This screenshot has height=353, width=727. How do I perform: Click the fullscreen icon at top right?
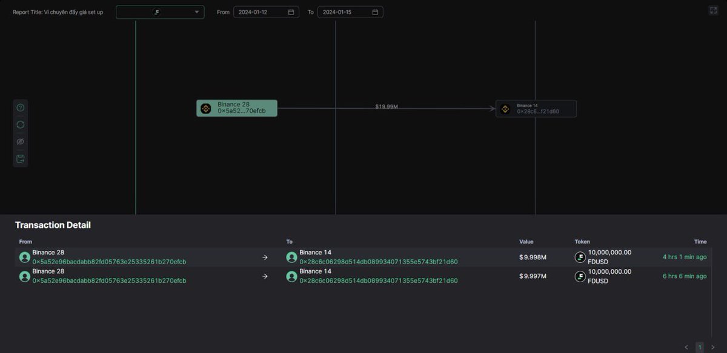pos(712,9)
